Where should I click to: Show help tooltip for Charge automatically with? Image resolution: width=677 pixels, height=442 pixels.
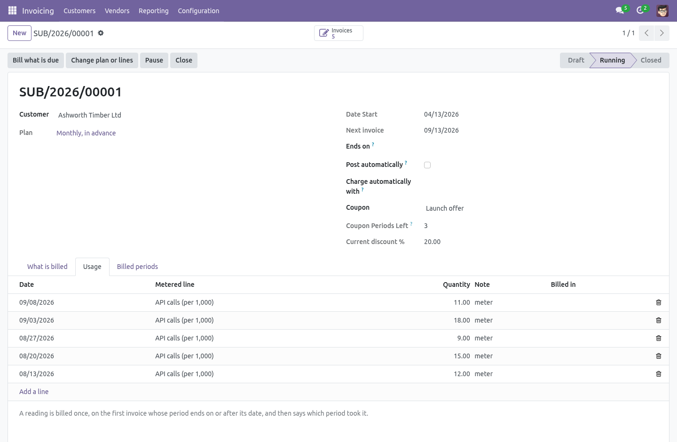point(362,189)
